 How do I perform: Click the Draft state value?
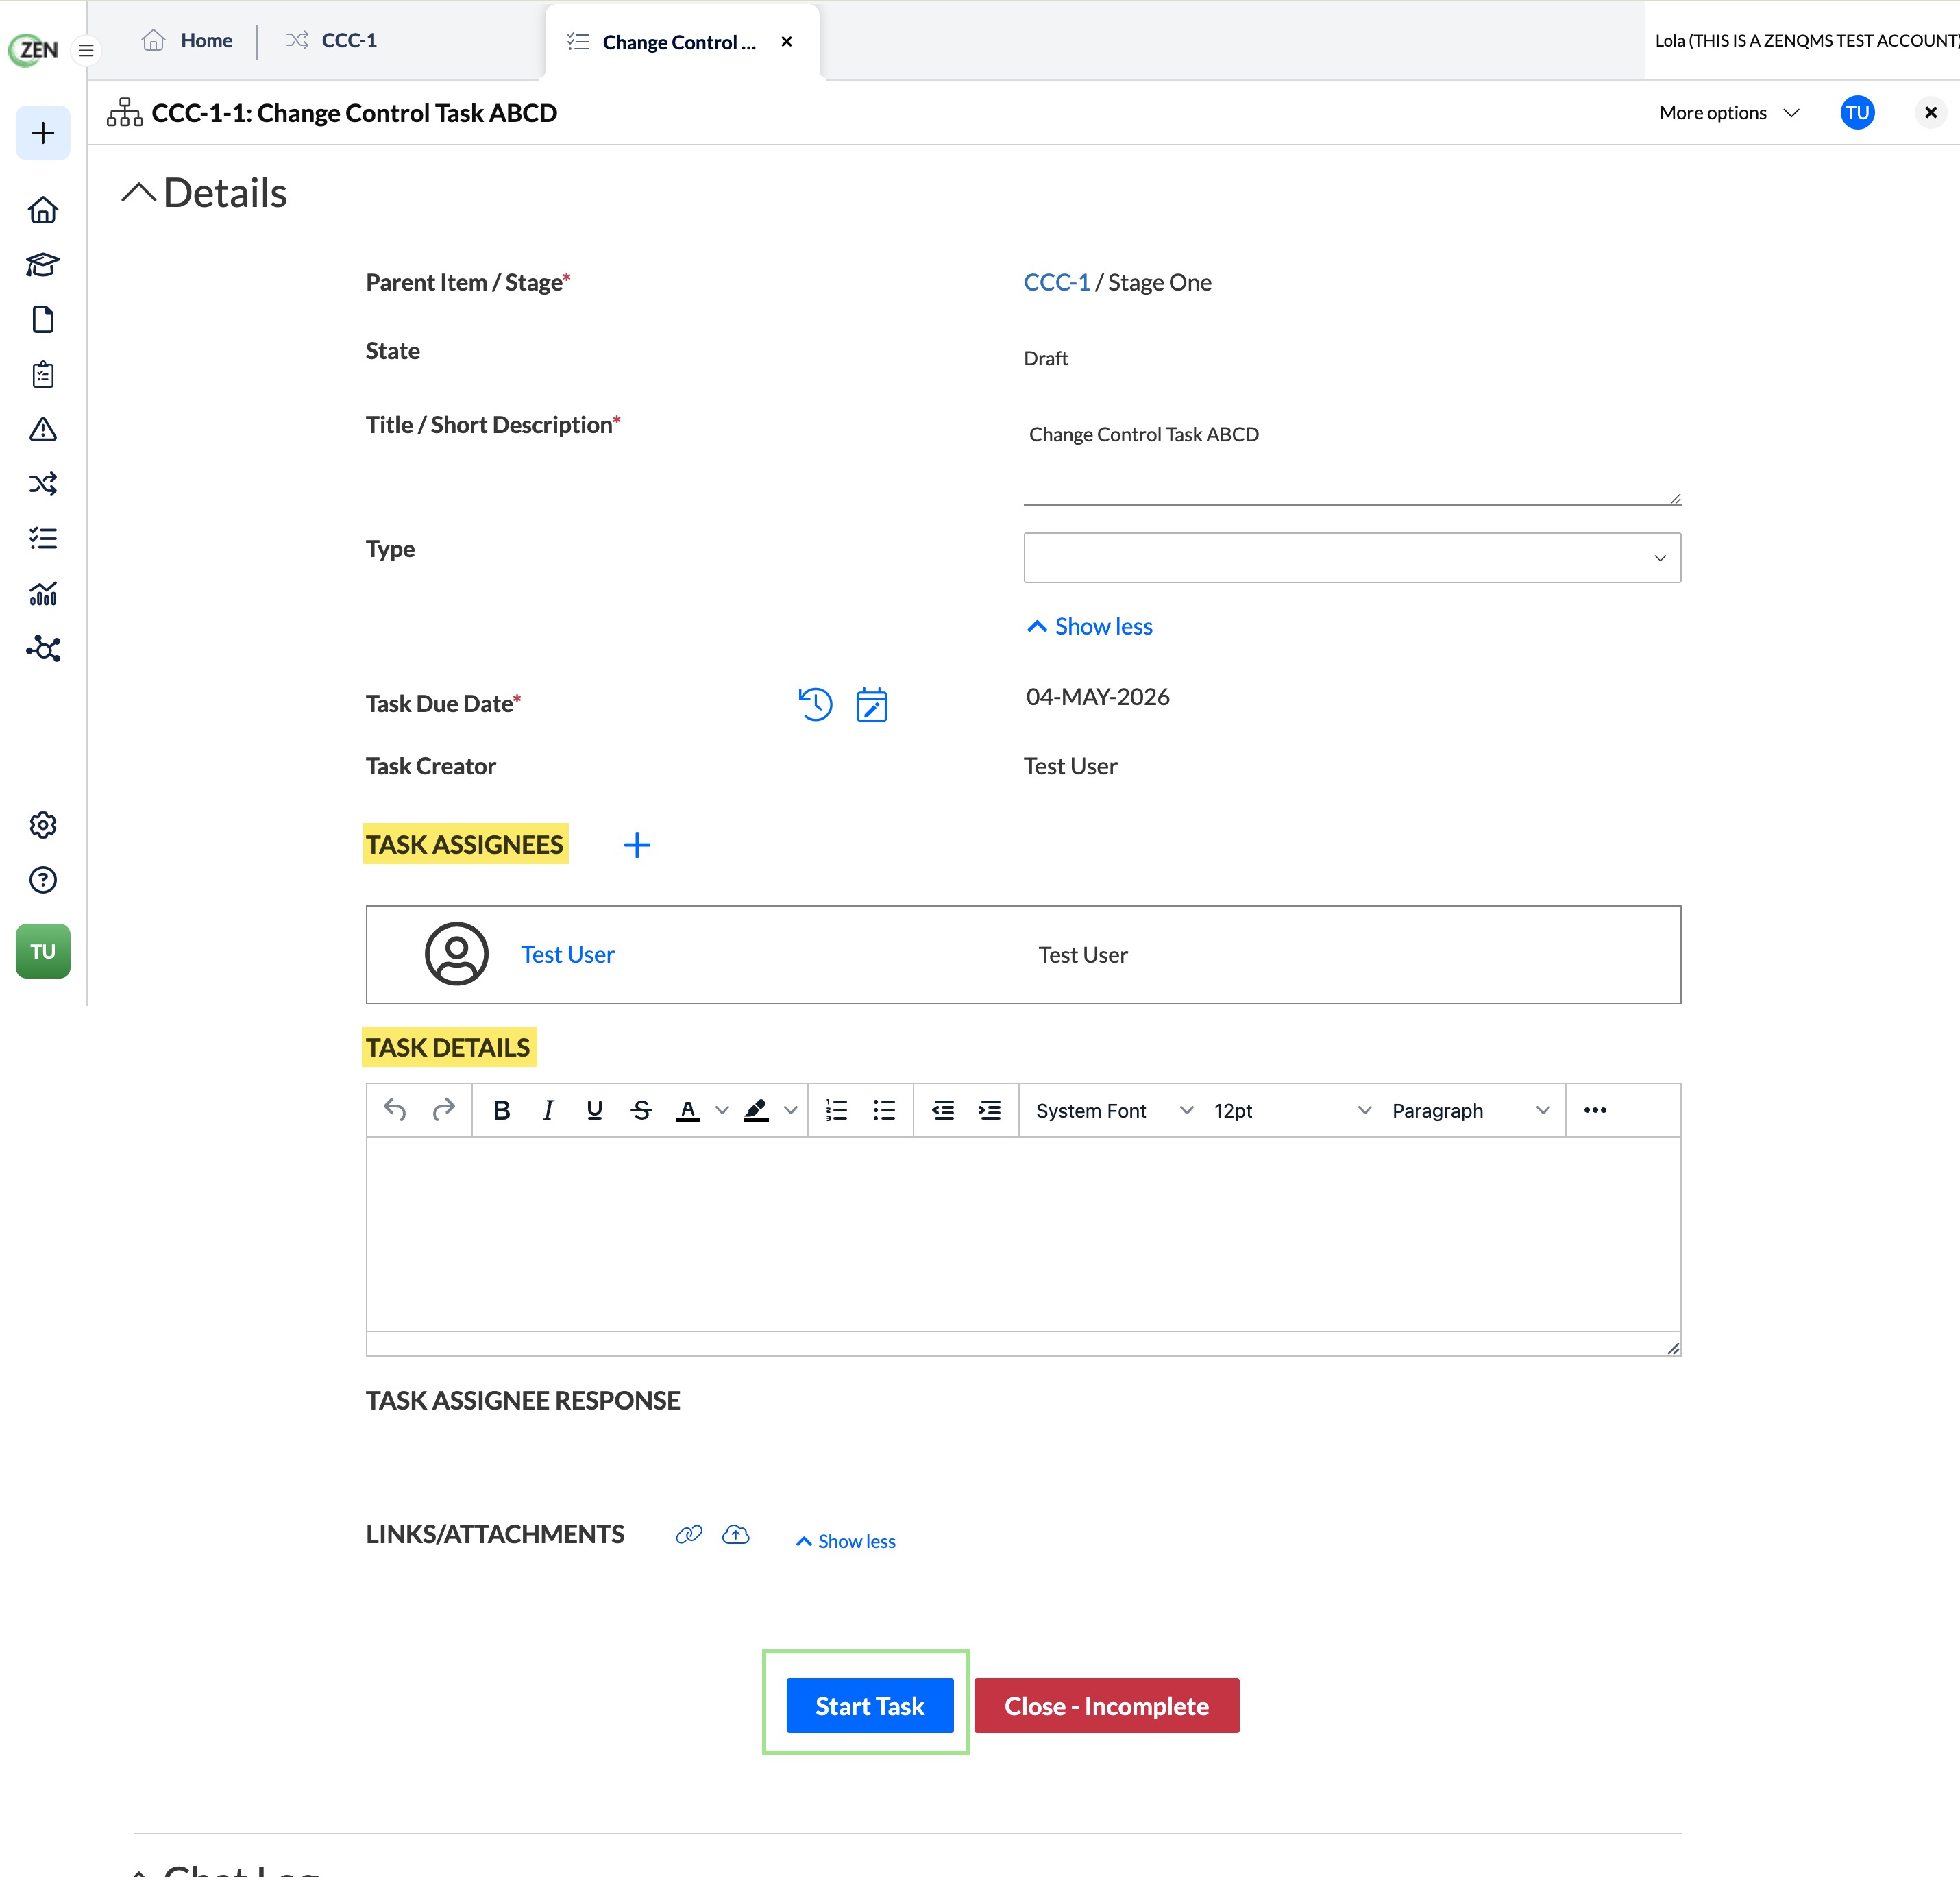click(1046, 358)
